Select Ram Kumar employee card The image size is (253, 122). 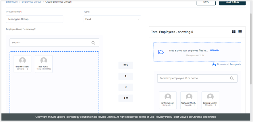click(44, 64)
